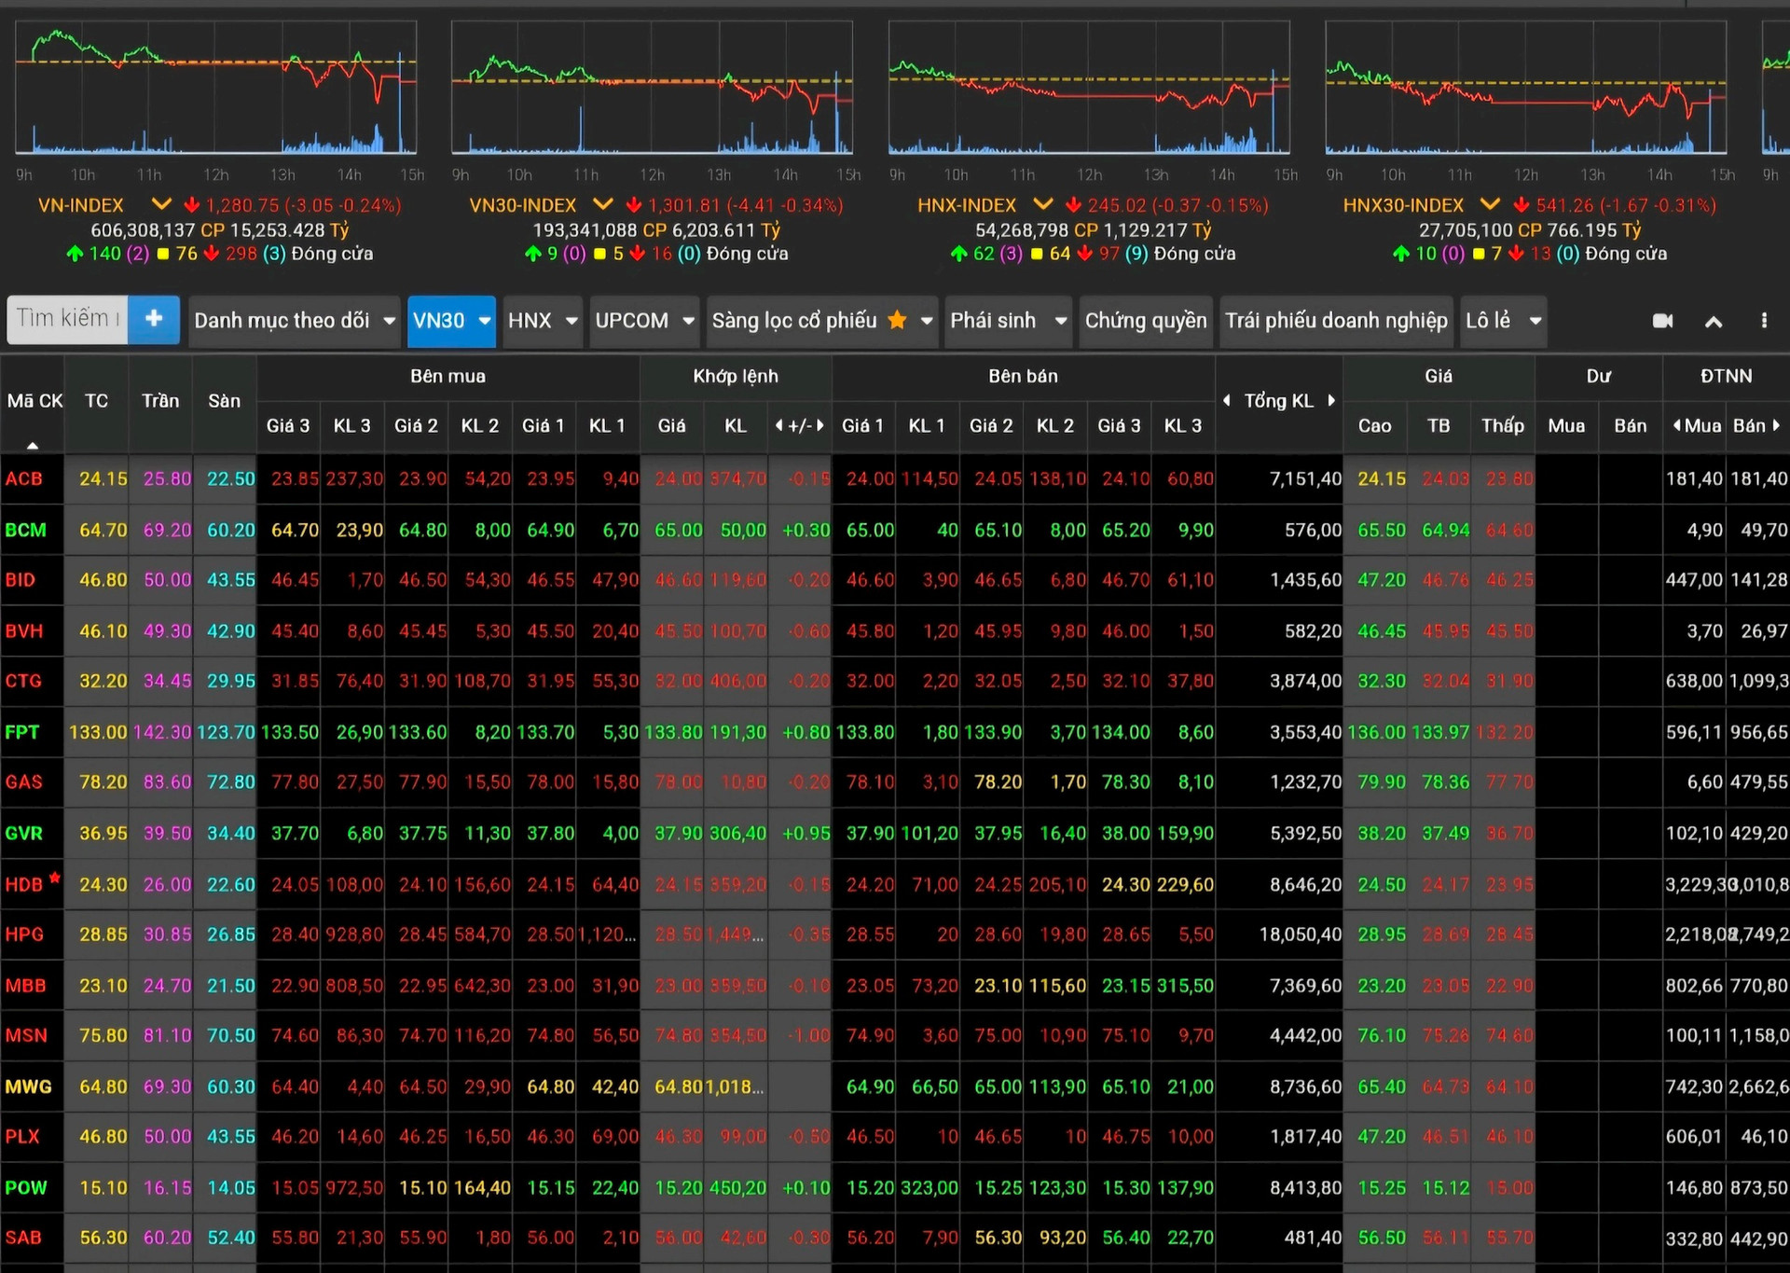The width and height of the screenshot is (1790, 1273).
Task: Click the HNX30-INDEX label
Action: 1403,204
